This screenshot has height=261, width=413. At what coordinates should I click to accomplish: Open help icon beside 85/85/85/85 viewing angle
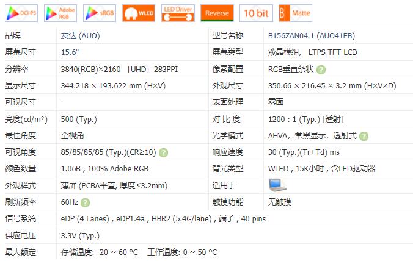(163, 152)
